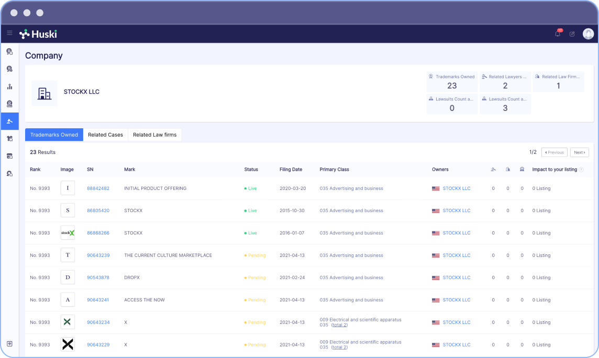
Task: Open the hamburger menu beside Huski logo
Action: point(9,33)
